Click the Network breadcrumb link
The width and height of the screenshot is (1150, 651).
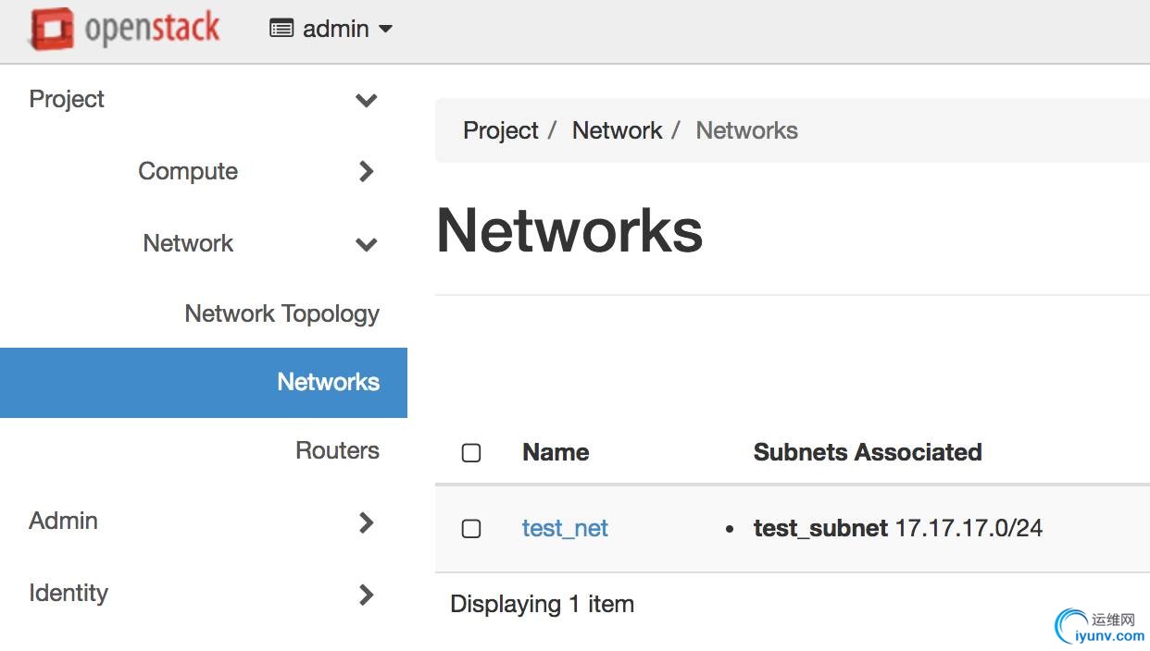(617, 130)
